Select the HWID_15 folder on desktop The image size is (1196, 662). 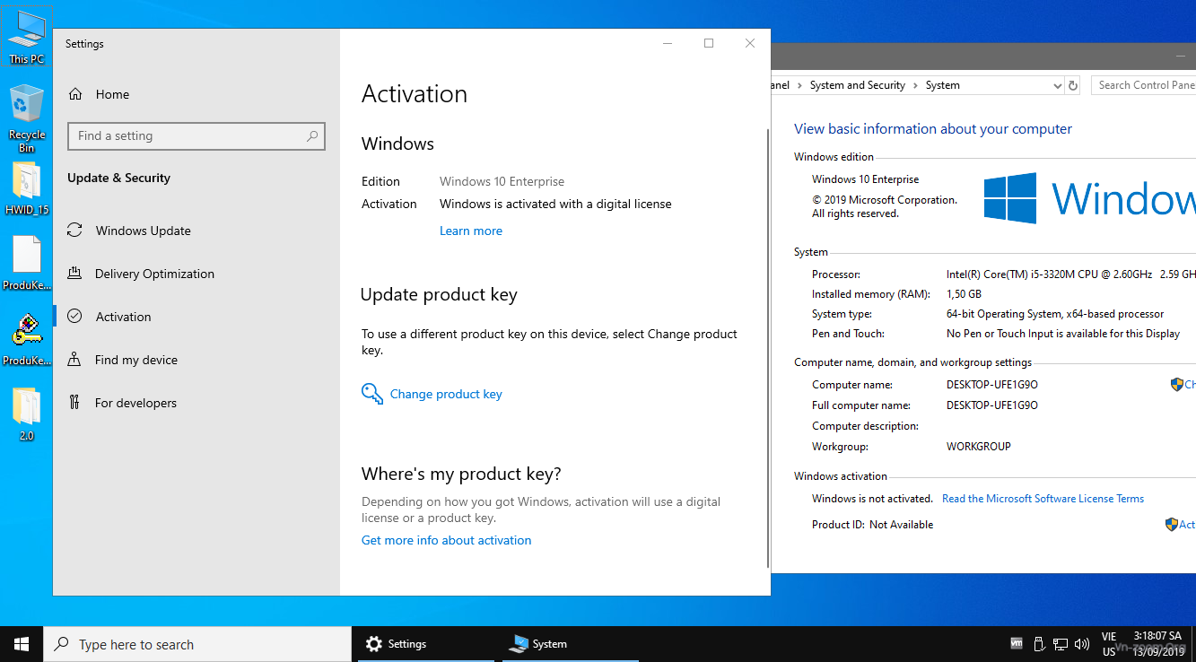coord(26,188)
